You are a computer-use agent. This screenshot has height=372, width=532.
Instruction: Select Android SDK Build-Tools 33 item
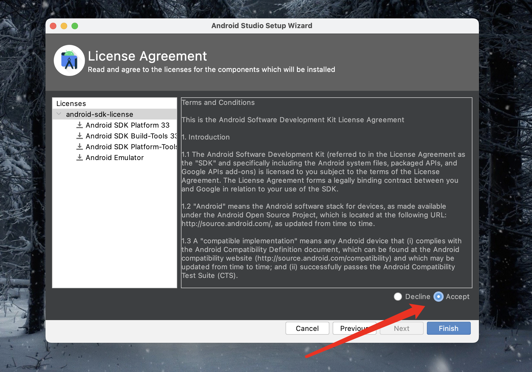click(x=131, y=136)
